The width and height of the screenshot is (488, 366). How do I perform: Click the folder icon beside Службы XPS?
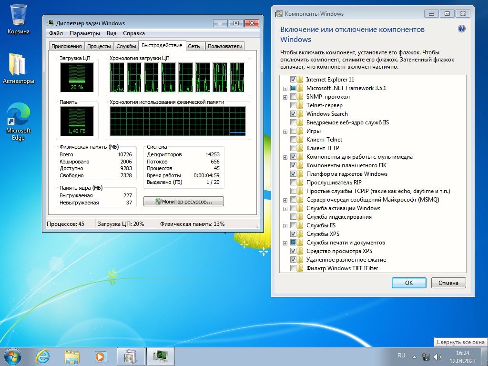point(300,234)
